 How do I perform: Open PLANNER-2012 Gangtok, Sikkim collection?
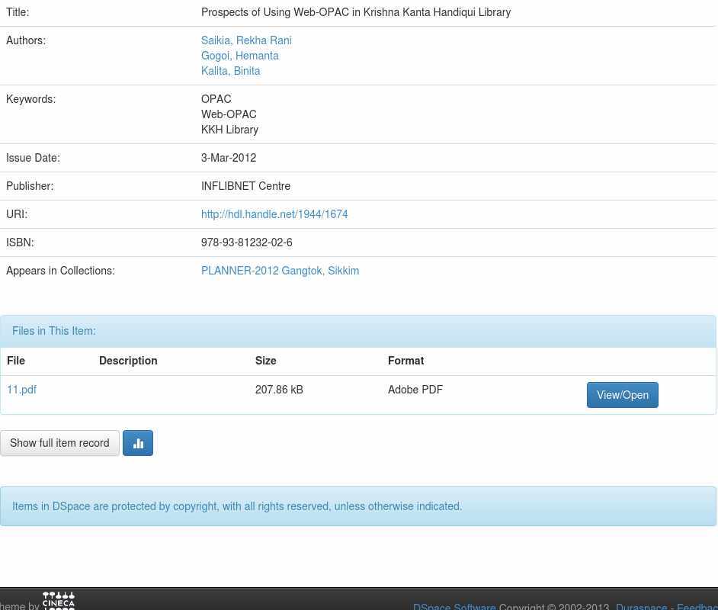280,271
